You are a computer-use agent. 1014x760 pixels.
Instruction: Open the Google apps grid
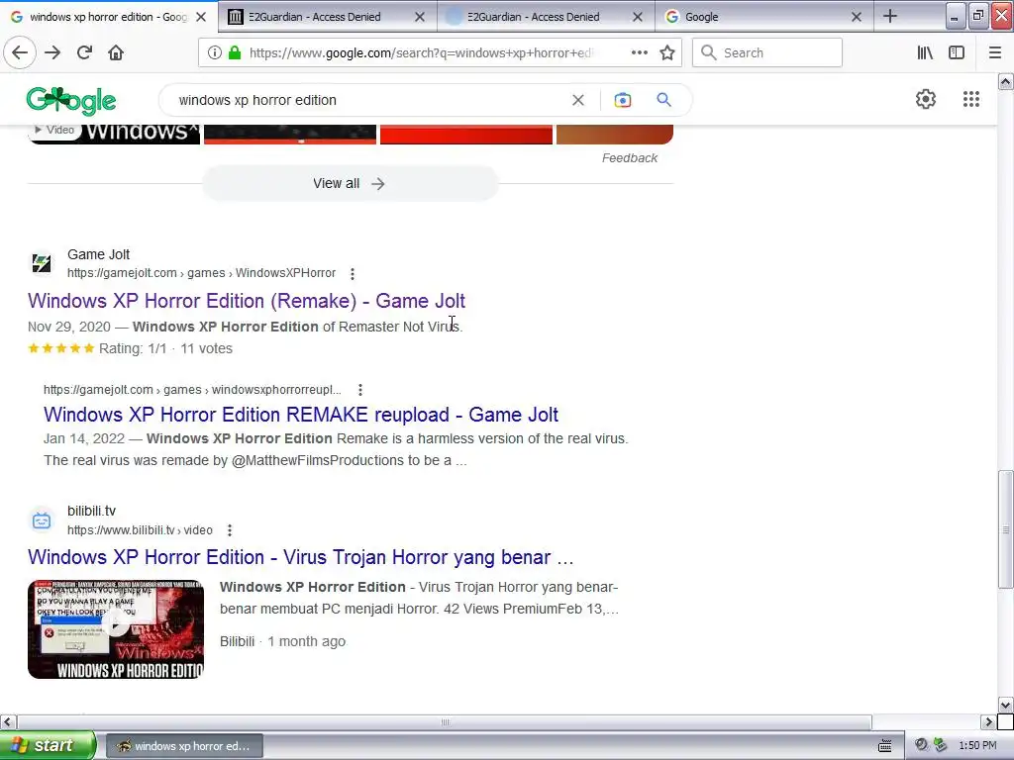971,99
